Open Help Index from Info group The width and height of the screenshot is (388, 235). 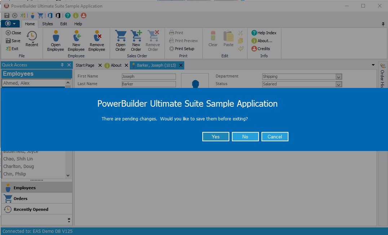(264, 33)
